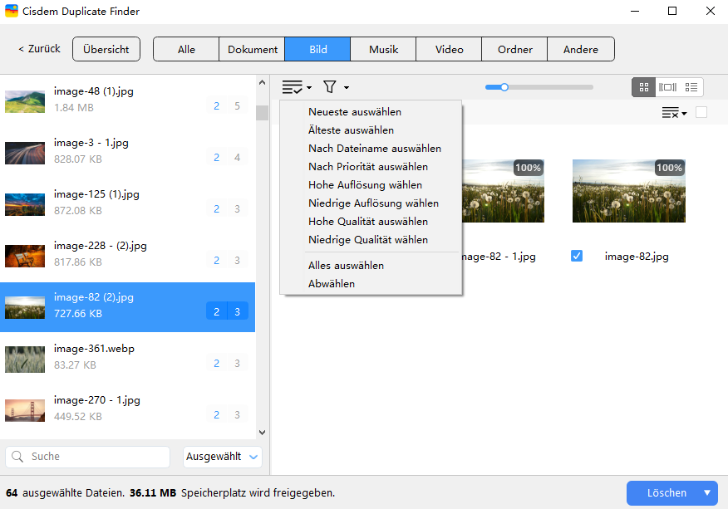The height and width of the screenshot is (509, 728).
Task: Click the search magnifier icon
Action: tap(18, 457)
